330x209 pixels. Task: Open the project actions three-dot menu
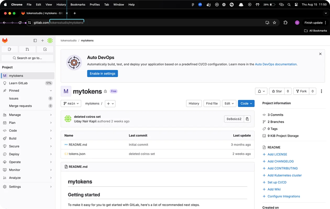pos(321,91)
